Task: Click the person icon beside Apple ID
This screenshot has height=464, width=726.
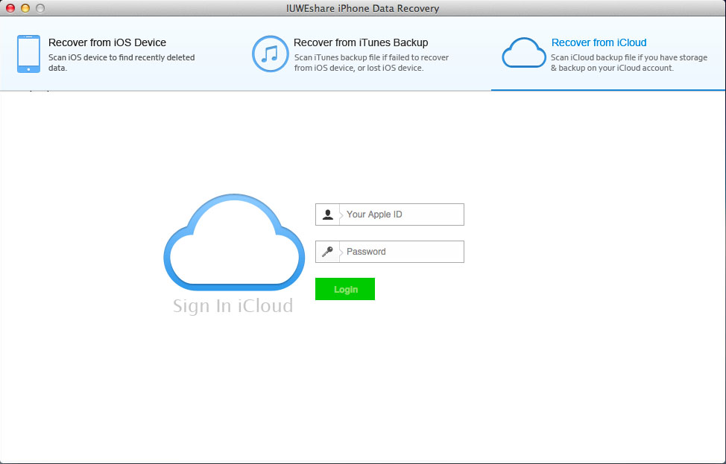Action: (328, 214)
